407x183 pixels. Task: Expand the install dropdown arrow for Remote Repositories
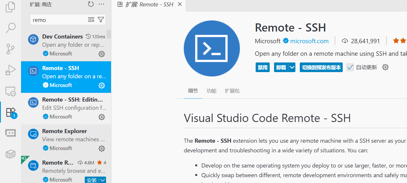[103, 180]
